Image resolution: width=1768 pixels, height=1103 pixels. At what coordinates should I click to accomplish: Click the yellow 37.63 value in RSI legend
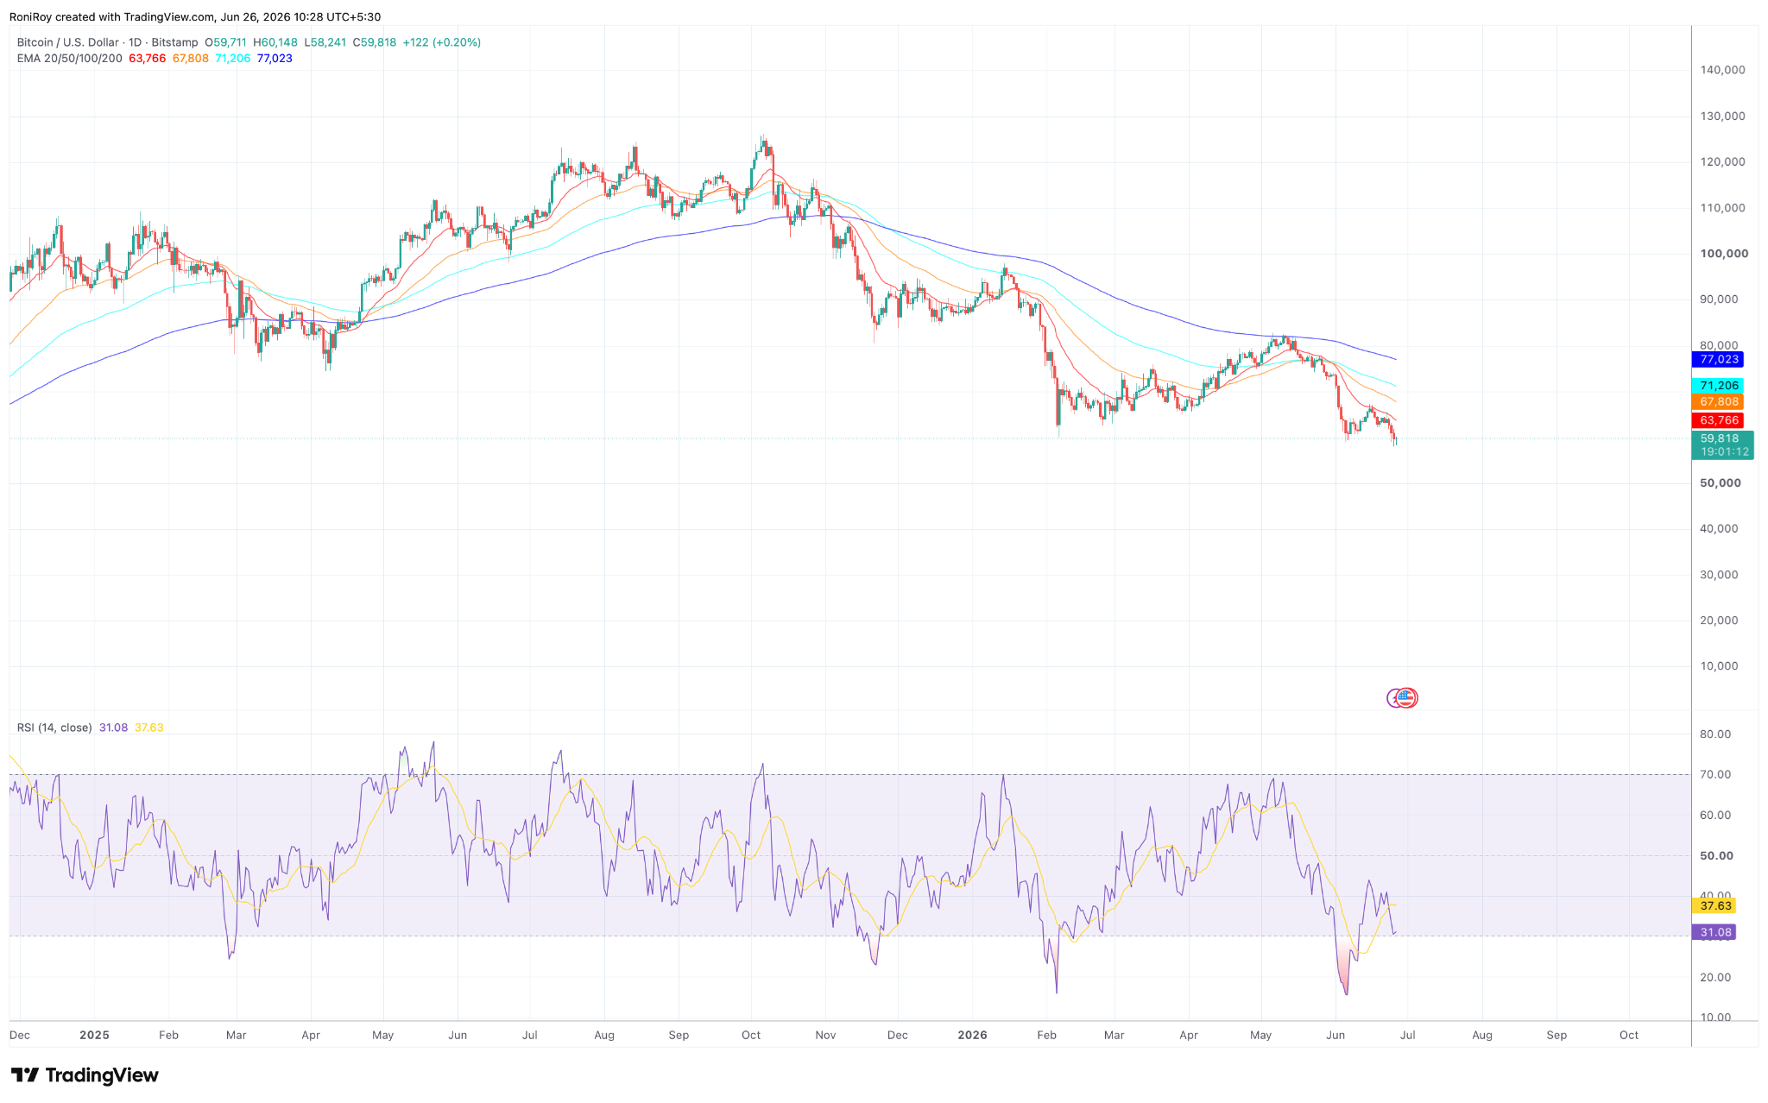coord(149,728)
